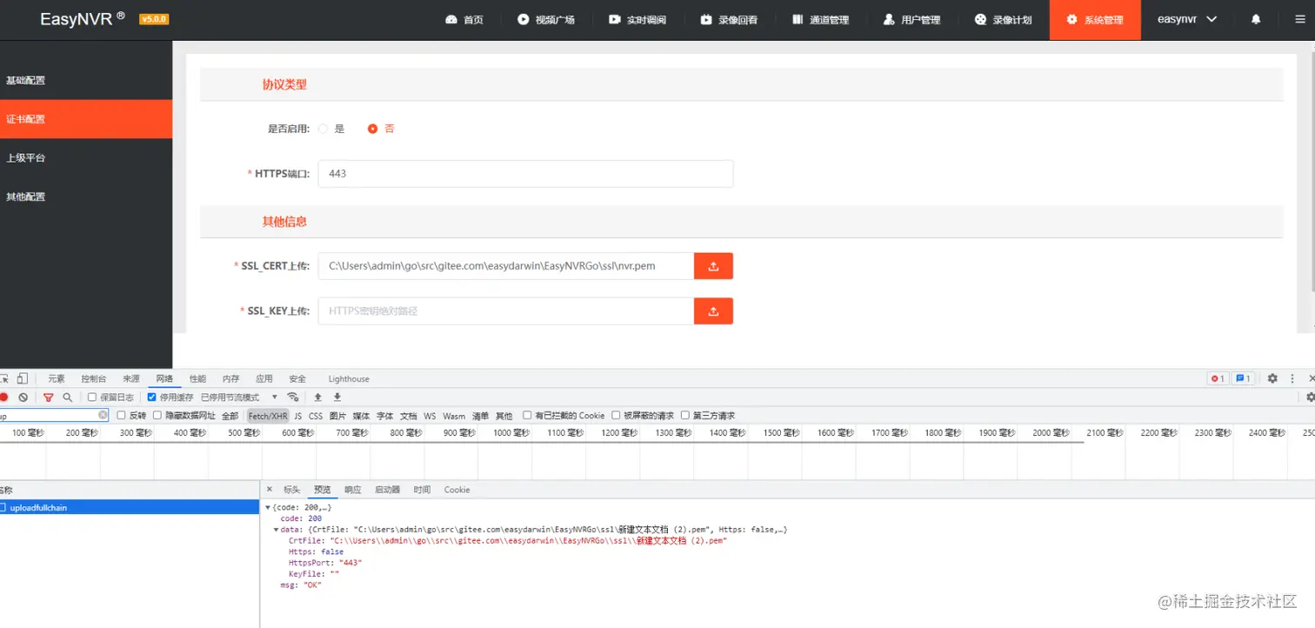The width and height of the screenshot is (1315, 628).
Task: Tick the 第三方请求 checkbox
Action: coord(685,415)
